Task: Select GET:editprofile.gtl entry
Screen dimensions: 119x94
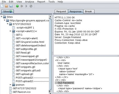Action: coord(26,49)
